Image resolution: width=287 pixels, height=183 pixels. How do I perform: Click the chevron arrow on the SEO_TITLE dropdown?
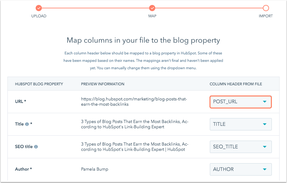click(x=265, y=147)
